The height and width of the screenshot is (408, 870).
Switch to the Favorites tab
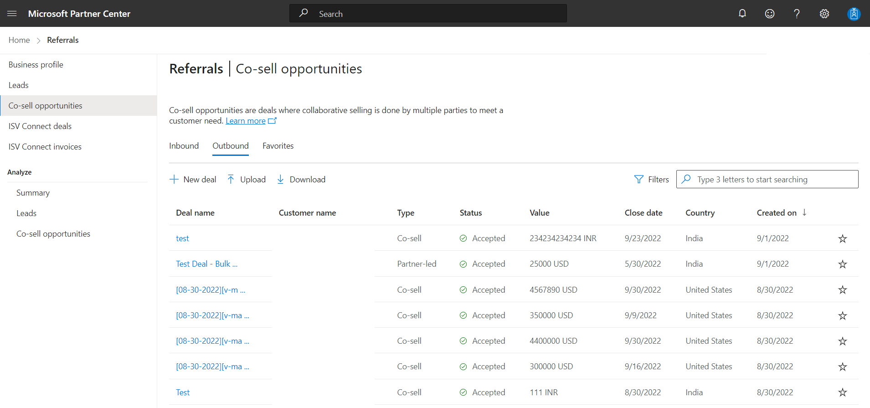coord(278,146)
